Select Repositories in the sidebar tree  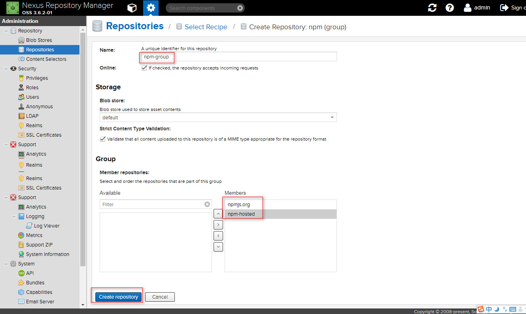click(x=40, y=50)
